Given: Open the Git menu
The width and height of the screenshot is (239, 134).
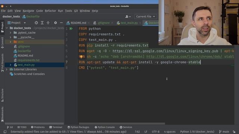Looking at the screenshot, I should 76,11.
